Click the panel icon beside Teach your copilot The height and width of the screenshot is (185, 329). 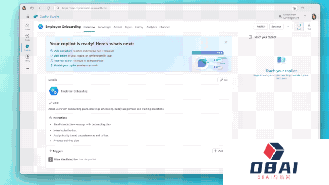coord(250,37)
